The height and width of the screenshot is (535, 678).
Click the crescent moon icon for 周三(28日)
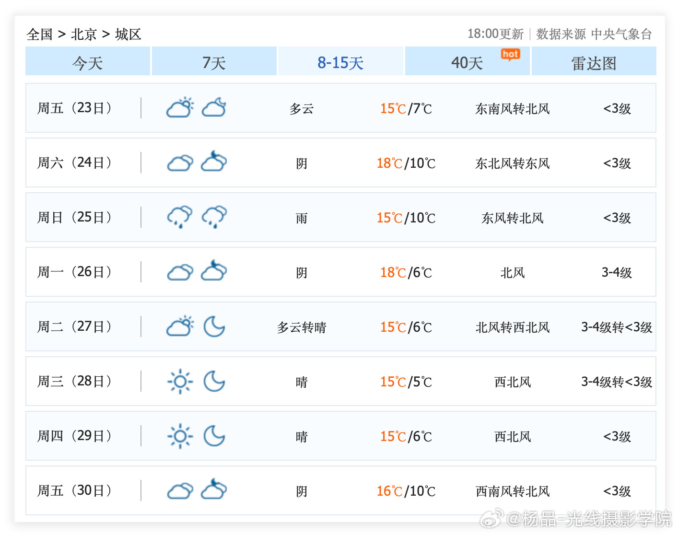pos(214,381)
